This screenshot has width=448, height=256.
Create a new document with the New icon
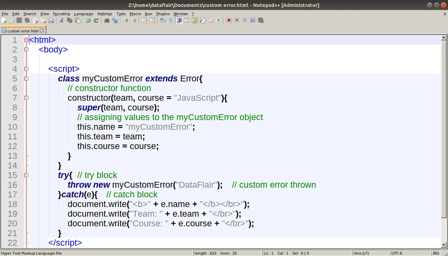[x=3, y=20]
